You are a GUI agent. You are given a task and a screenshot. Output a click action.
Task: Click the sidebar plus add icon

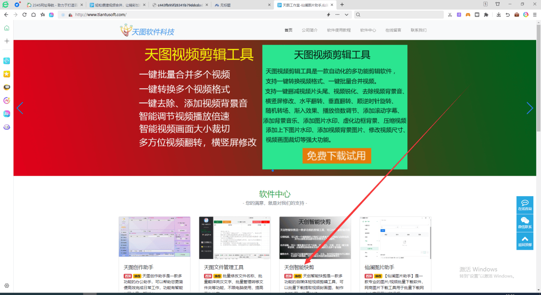(x=6, y=41)
